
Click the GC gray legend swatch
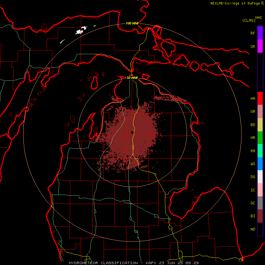[260, 203]
